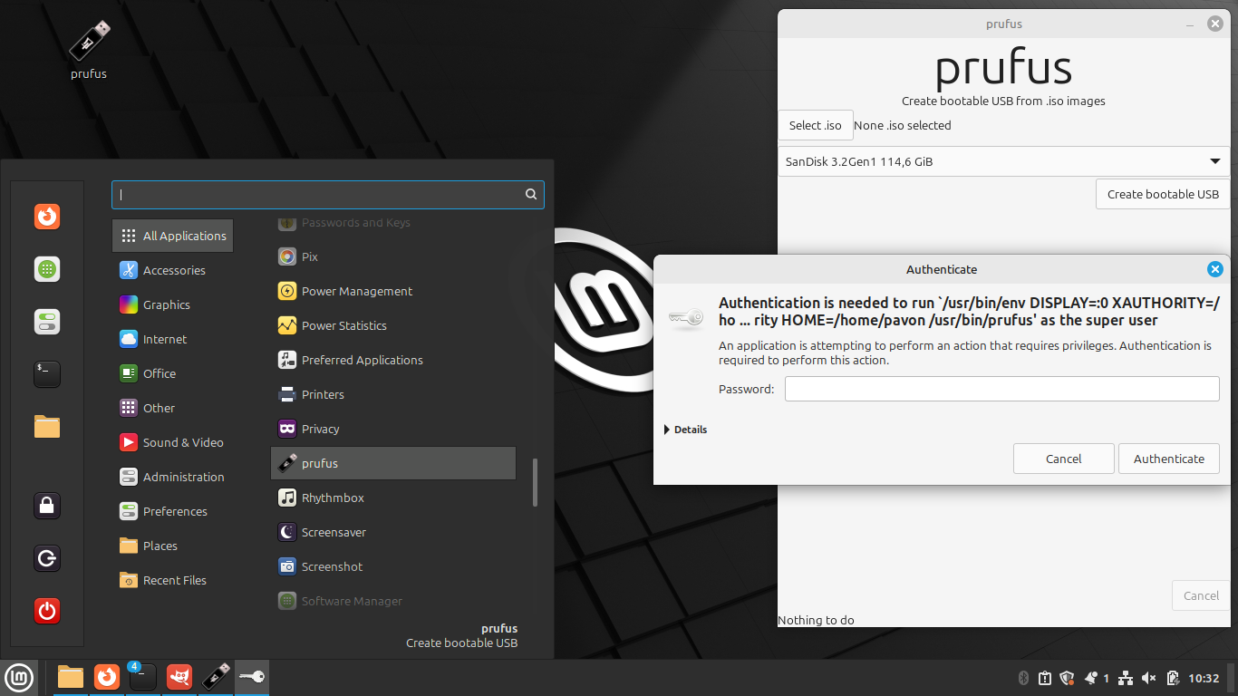Open the Accessories category
The image size is (1238, 696).
[x=173, y=270]
